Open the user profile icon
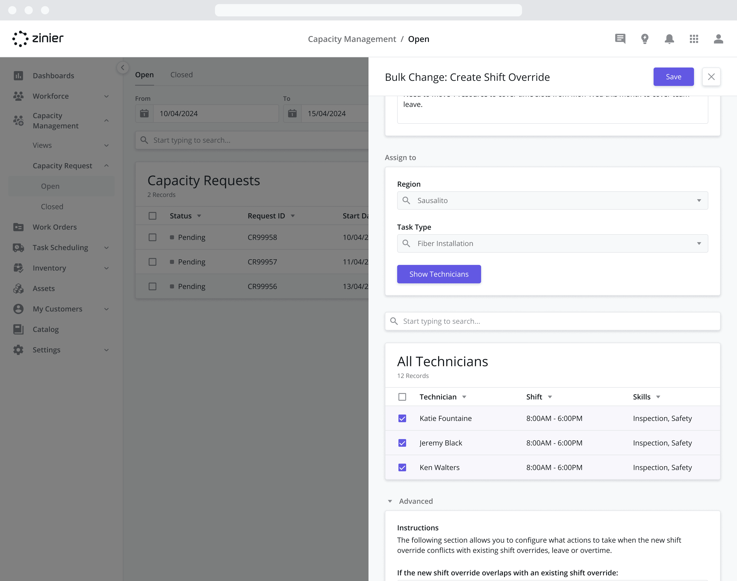 pos(719,39)
